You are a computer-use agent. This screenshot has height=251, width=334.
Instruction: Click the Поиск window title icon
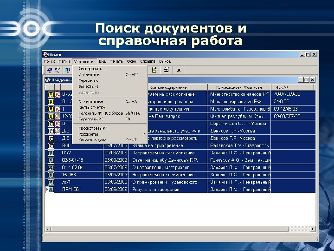[45, 55]
